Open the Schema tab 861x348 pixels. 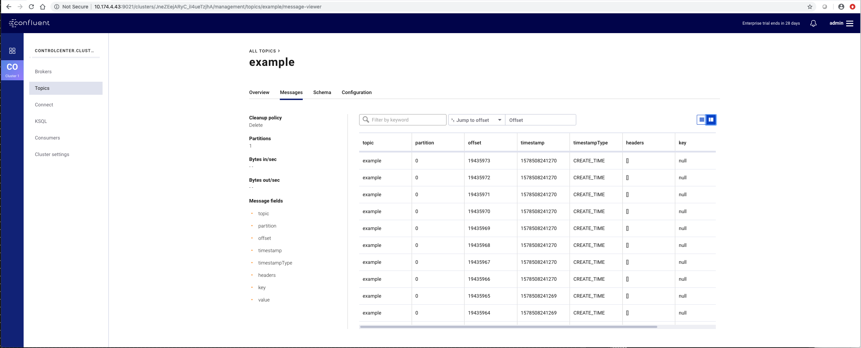click(322, 92)
